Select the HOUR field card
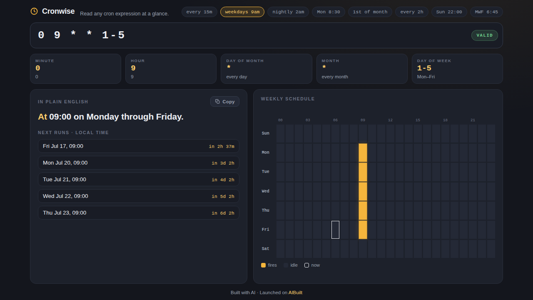This screenshot has height=300, width=533. (171, 69)
